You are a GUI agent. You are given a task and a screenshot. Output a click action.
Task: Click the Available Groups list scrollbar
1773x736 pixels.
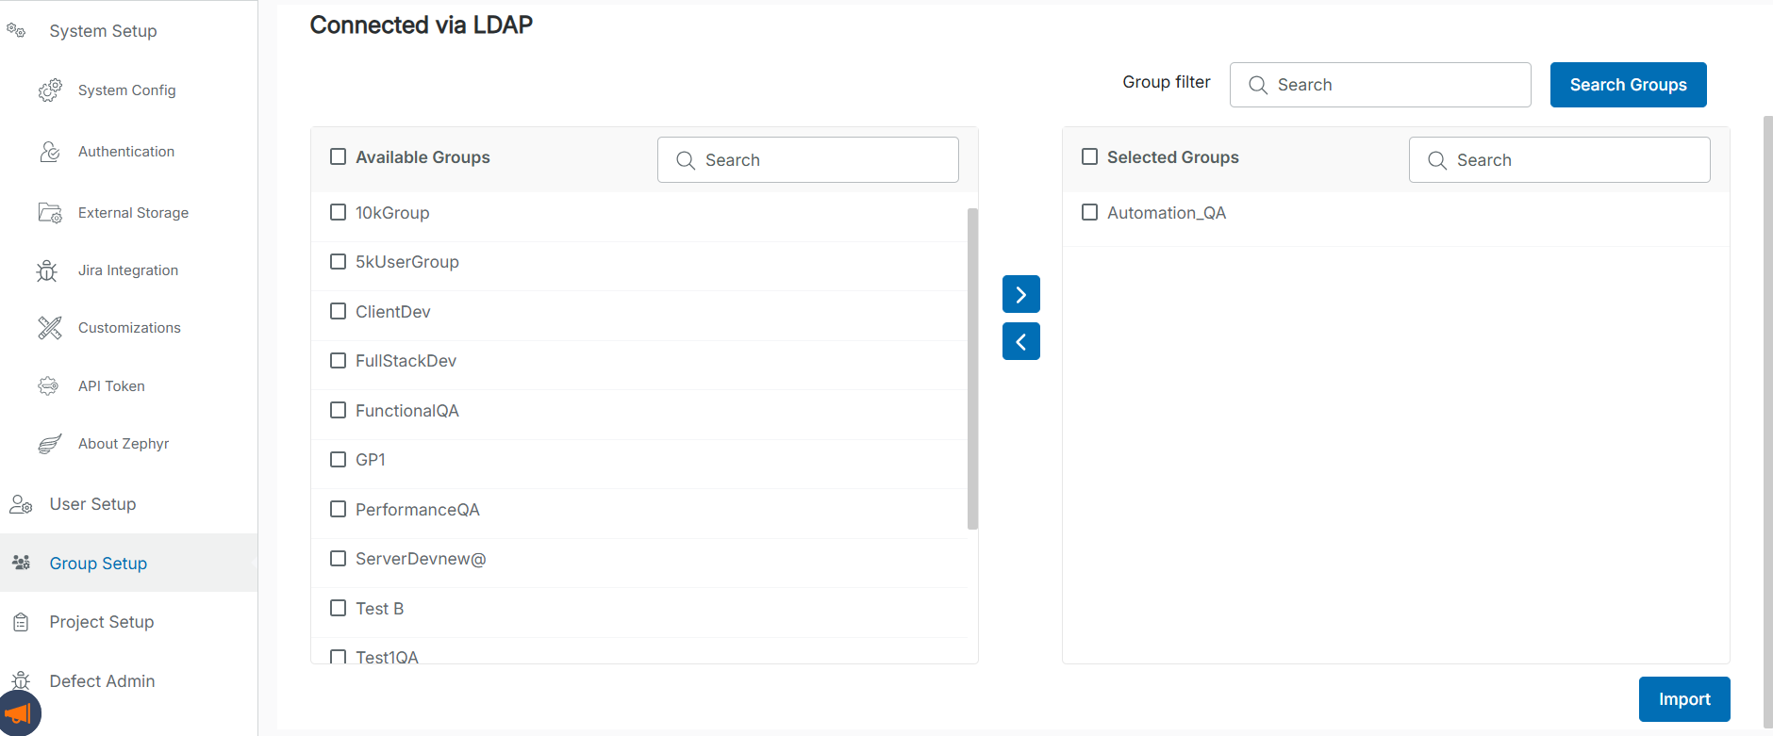point(972,368)
